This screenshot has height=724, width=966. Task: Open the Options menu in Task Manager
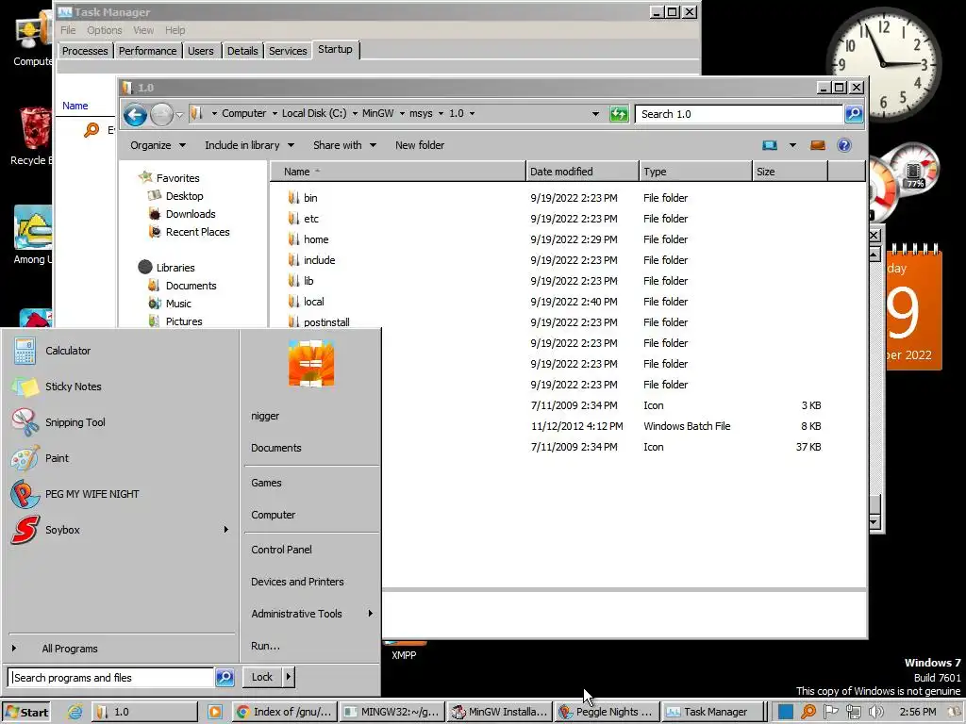pyautogui.click(x=104, y=30)
